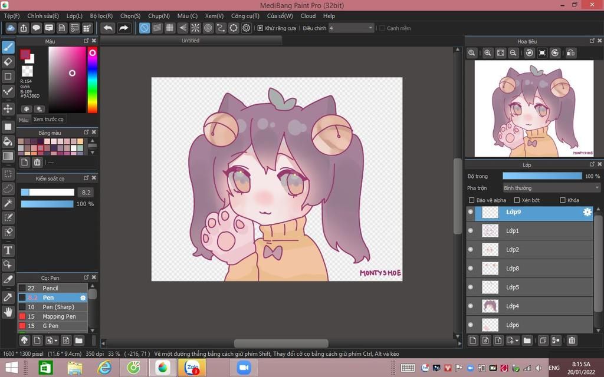Click the Redo arrow in toolbar

(124, 28)
